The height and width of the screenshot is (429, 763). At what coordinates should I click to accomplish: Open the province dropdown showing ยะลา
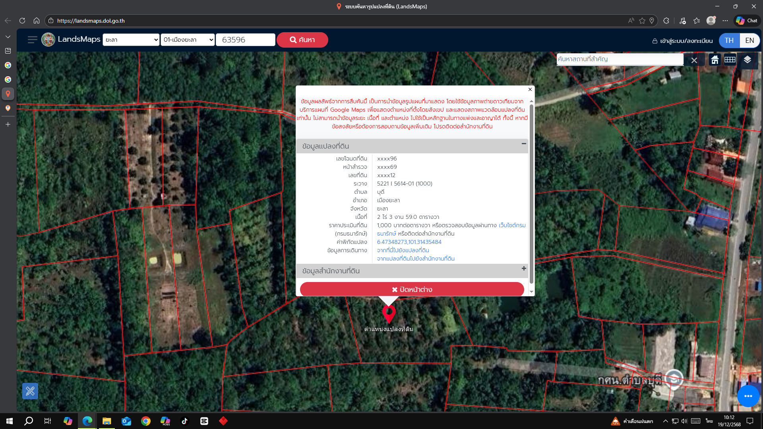pos(131,40)
